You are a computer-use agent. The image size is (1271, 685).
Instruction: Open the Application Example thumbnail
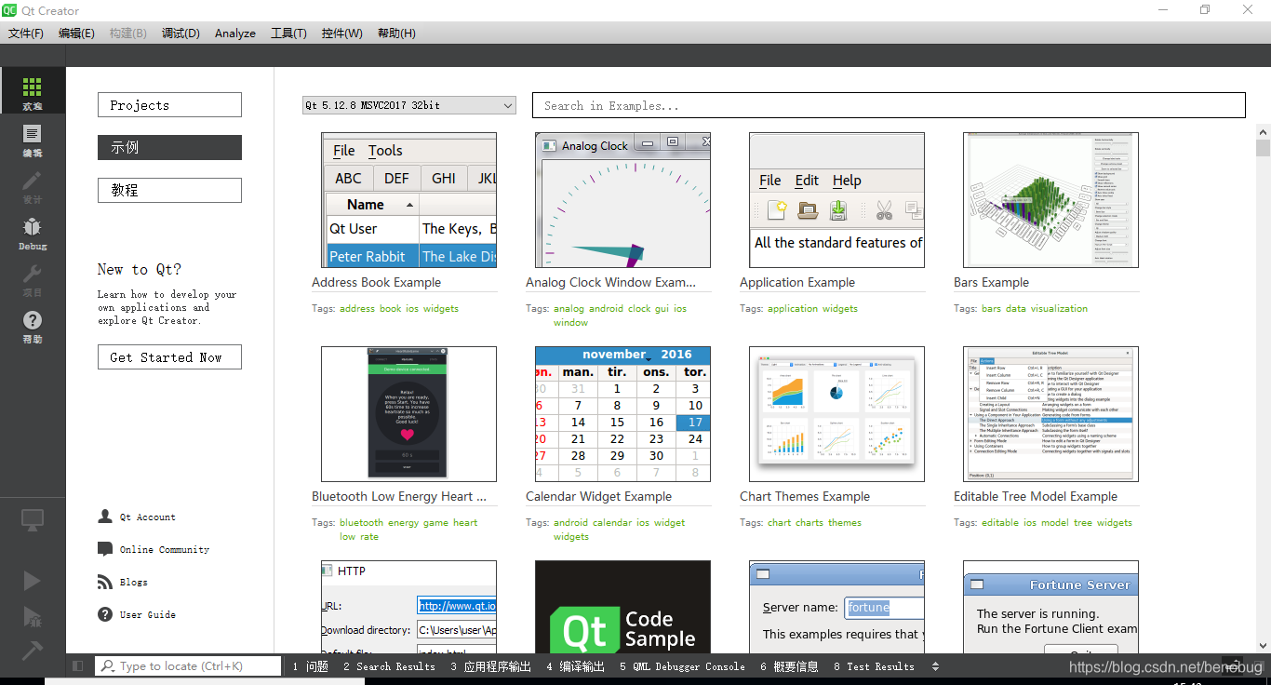click(836, 200)
